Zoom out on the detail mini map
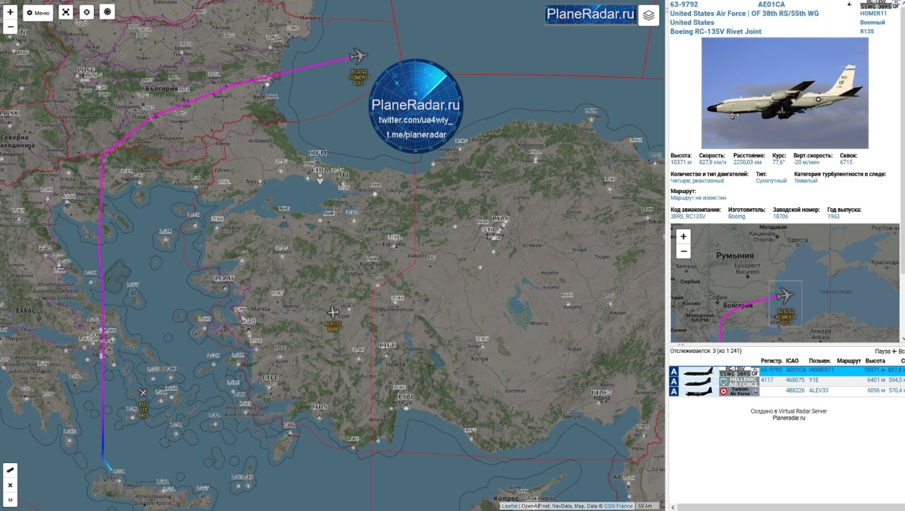Viewport: 905px width, 511px height. (x=683, y=251)
